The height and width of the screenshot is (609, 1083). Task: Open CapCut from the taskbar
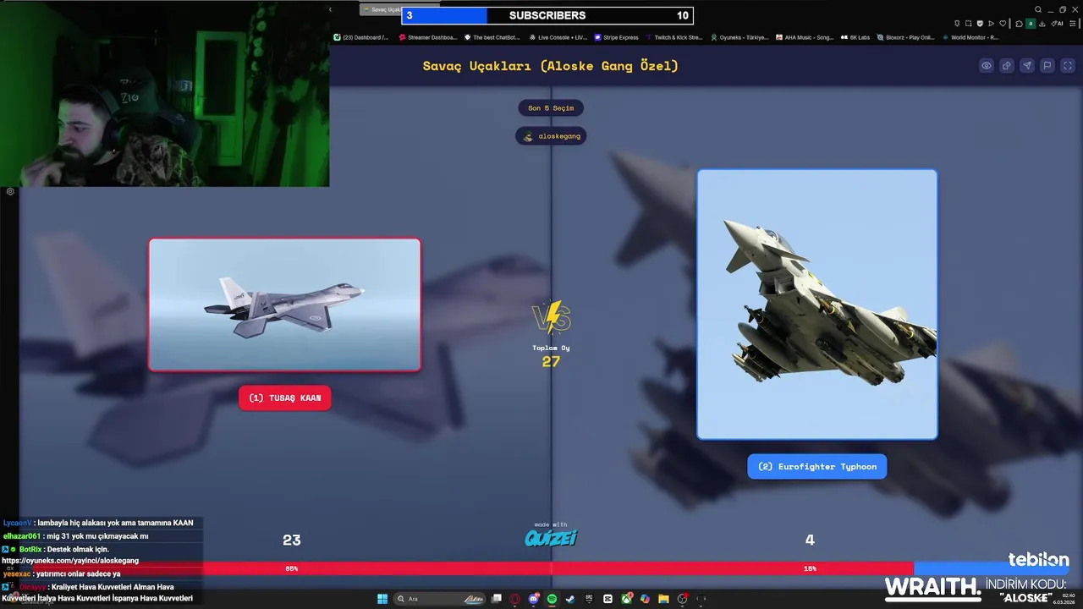(607, 599)
